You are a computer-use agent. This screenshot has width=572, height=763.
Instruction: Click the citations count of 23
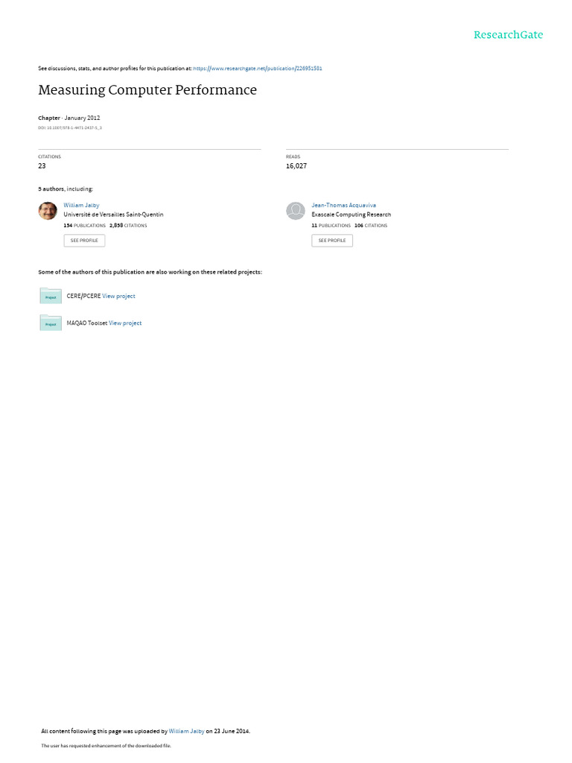[42, 166]
